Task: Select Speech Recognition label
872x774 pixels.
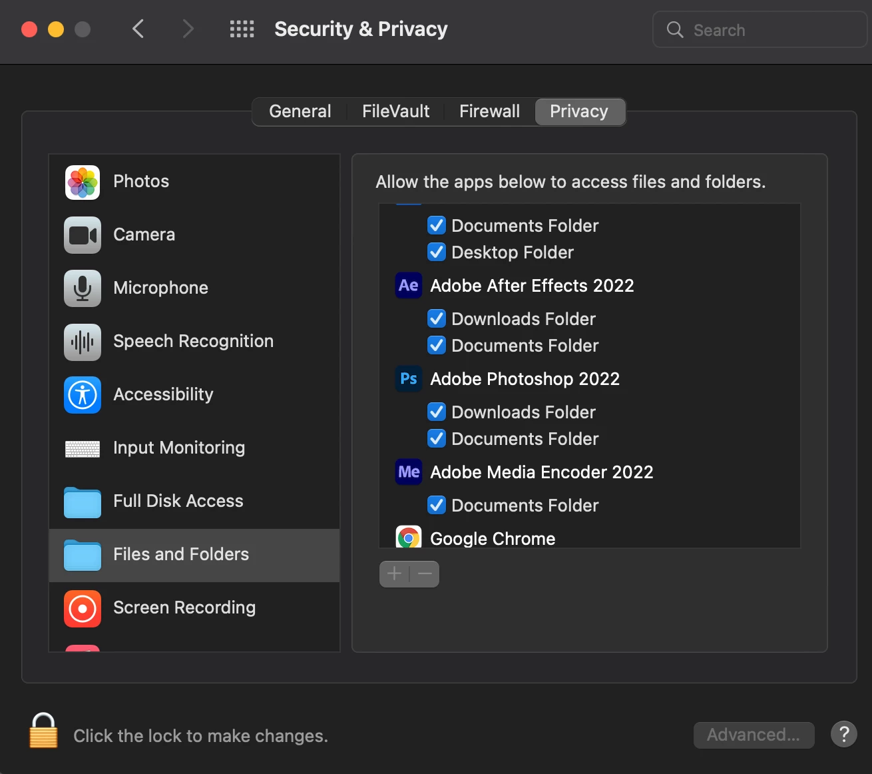Action: coord(193,341)
